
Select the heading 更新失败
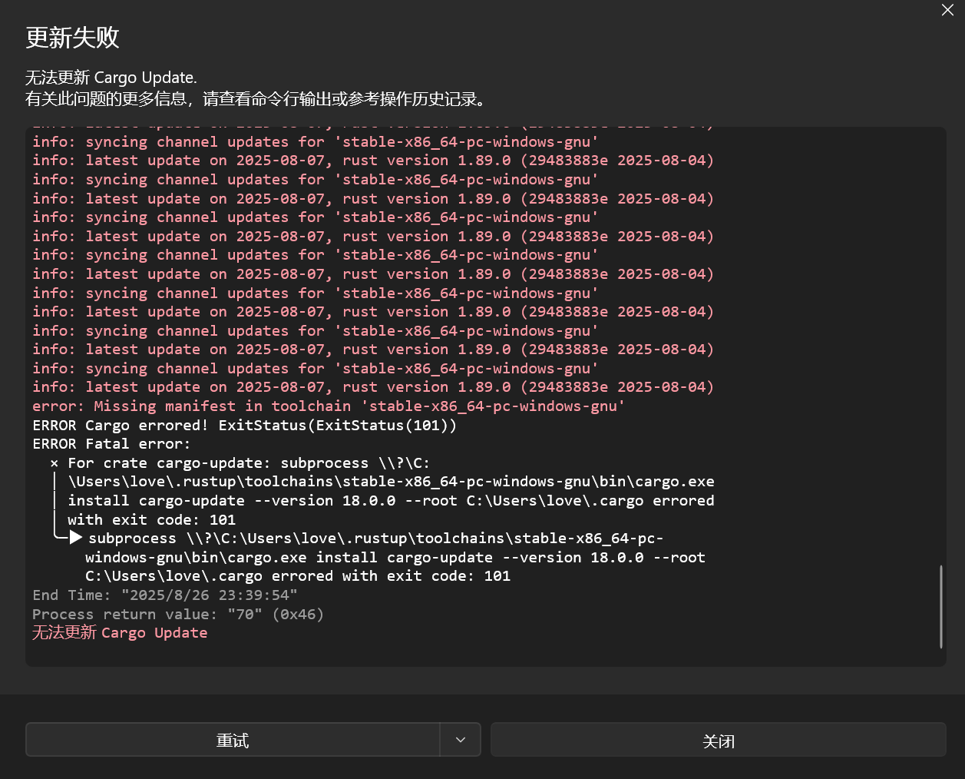click(x=73, y=38)
